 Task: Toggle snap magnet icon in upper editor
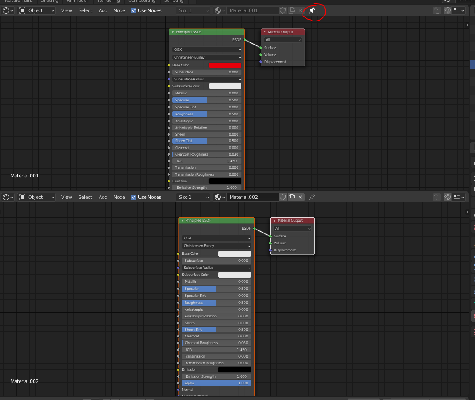point(447,10)
